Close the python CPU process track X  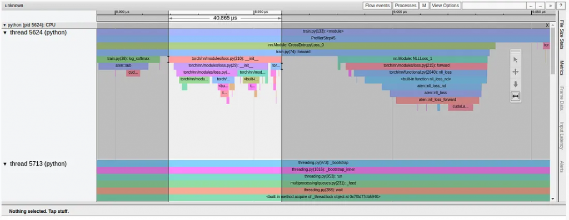pyautogui.click(x=547, y=25)
